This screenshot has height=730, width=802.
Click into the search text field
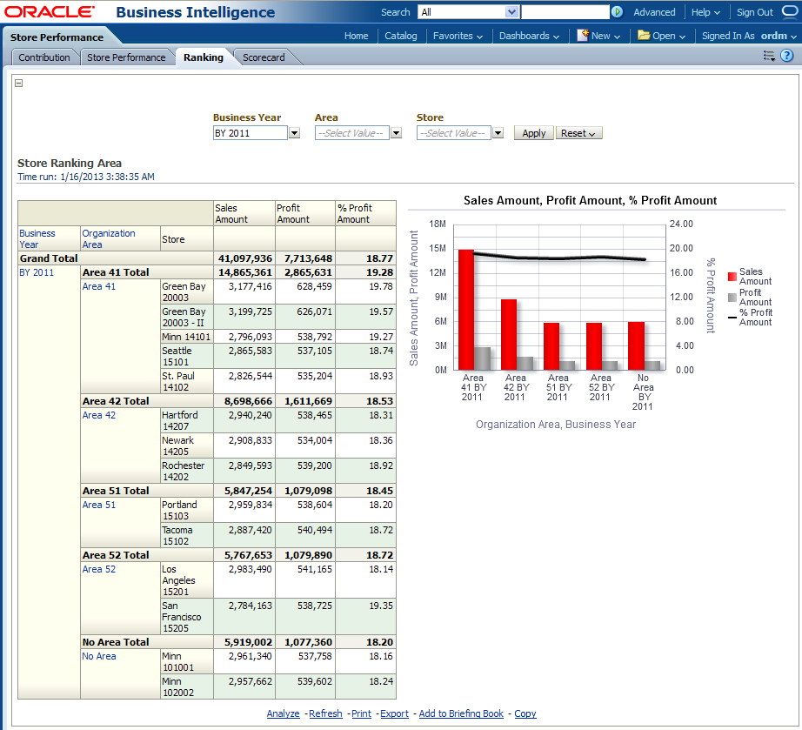click(565, 12)
